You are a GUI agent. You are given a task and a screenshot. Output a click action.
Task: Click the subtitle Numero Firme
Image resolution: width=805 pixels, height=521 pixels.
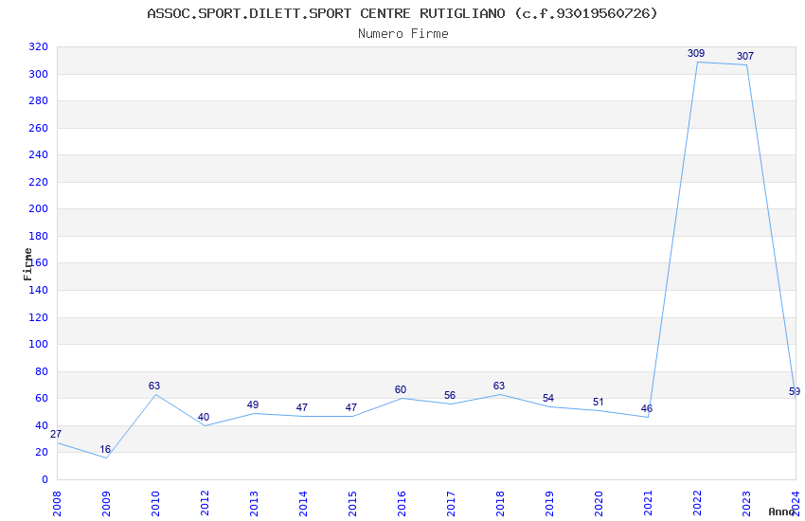click(x=403, y=33)
